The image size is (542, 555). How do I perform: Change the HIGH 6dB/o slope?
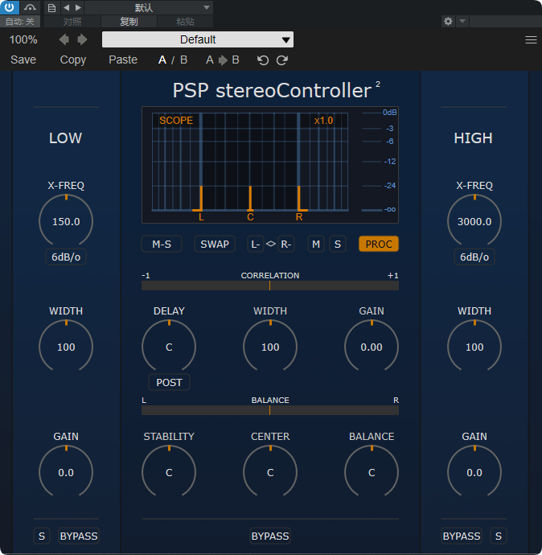(474, 257)
